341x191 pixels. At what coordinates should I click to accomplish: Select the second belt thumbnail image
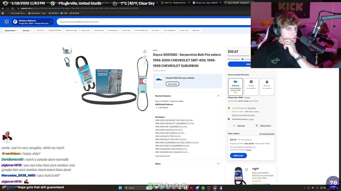pyautogui.click(x=67, y=62)
